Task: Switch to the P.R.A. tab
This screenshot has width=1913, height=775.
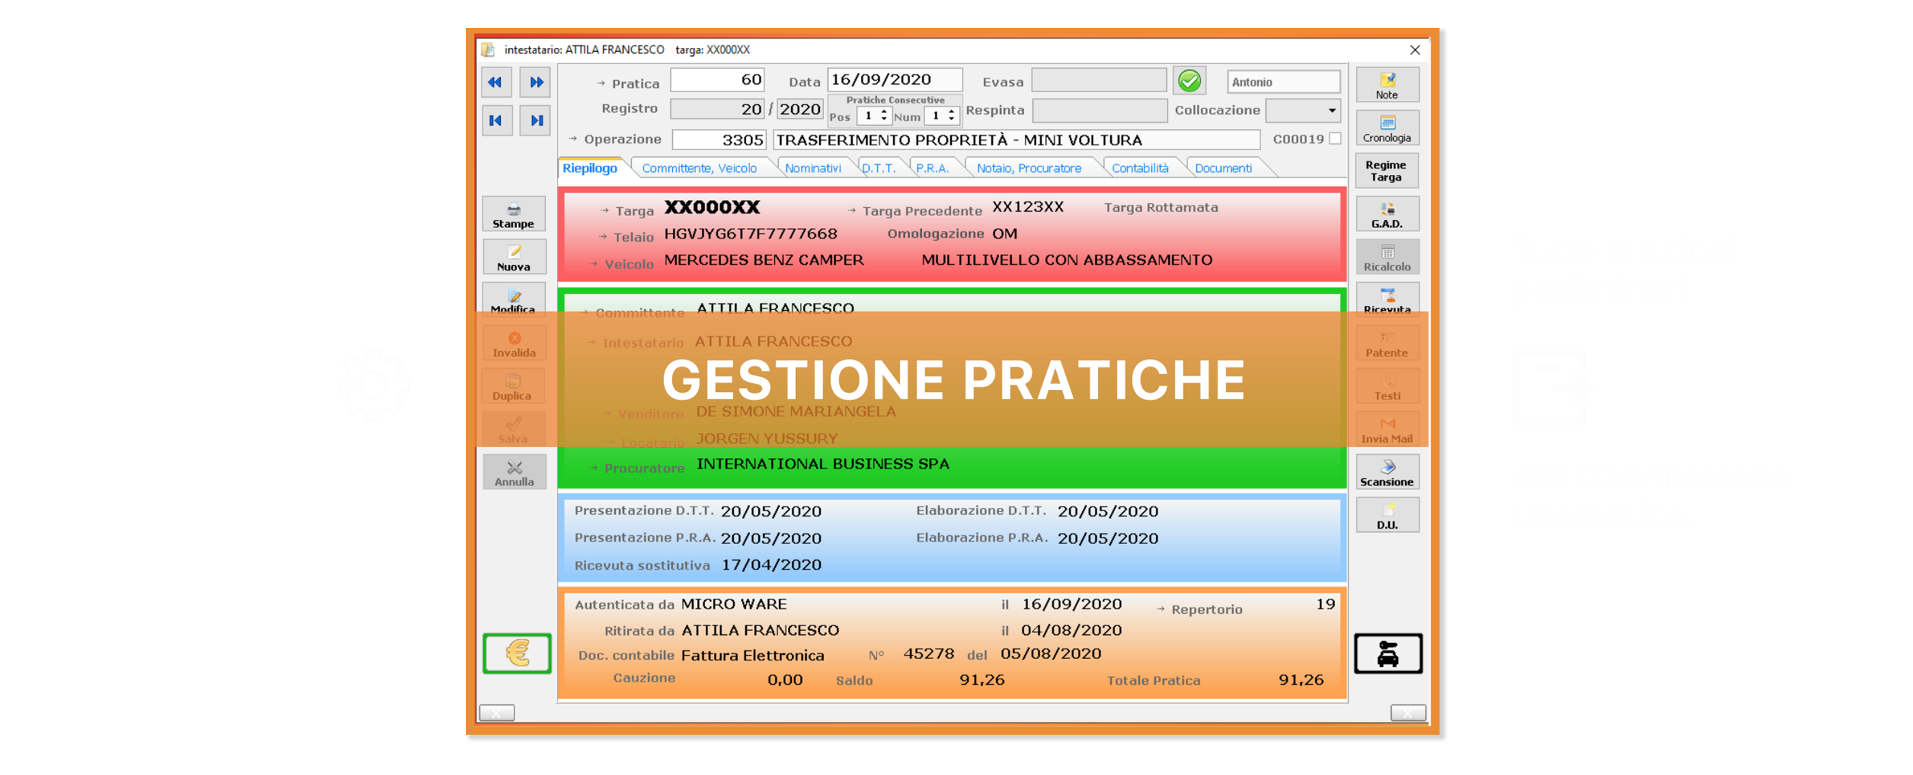Action: point(932,169)
